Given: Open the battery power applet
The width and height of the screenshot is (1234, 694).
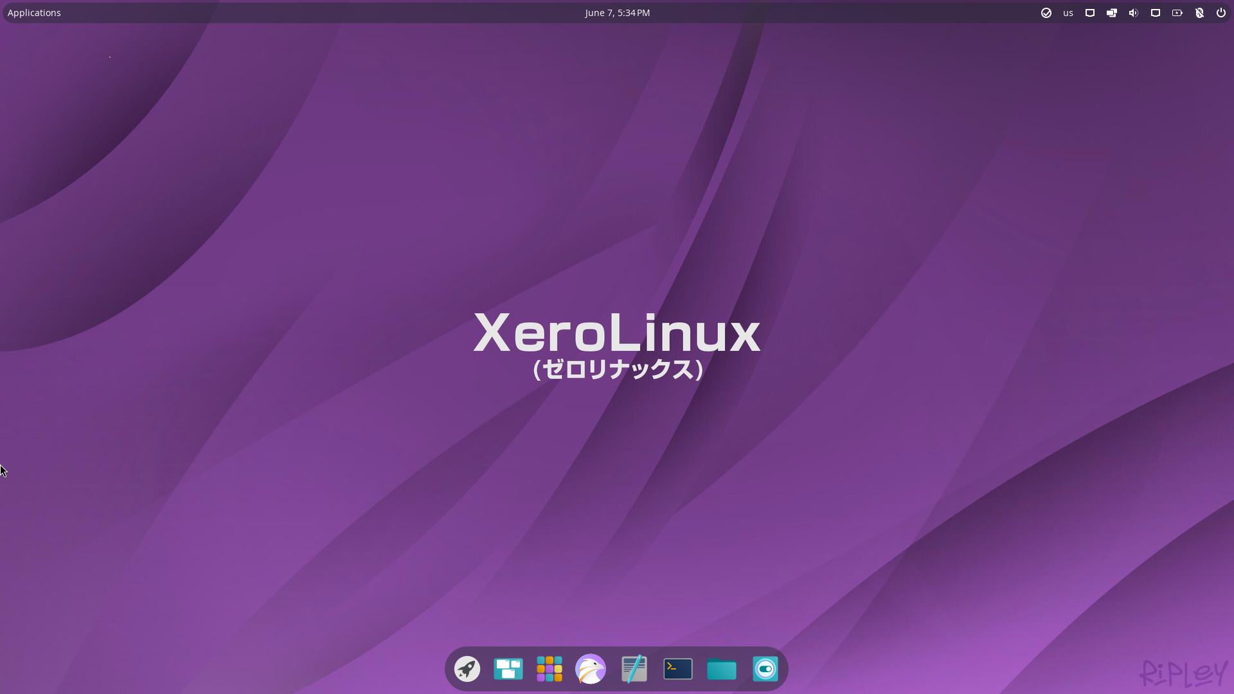Looking at the screenshot, I should (x=1177, y=13).
